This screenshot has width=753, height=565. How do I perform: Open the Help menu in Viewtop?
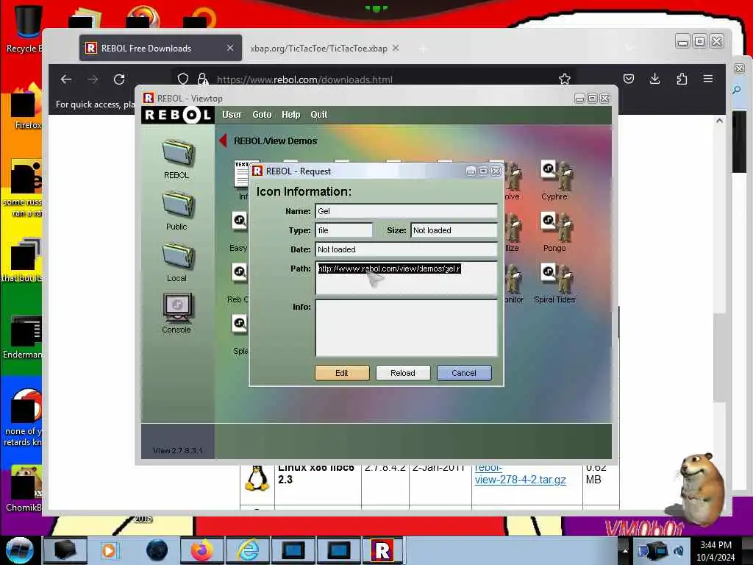(291, 115)
